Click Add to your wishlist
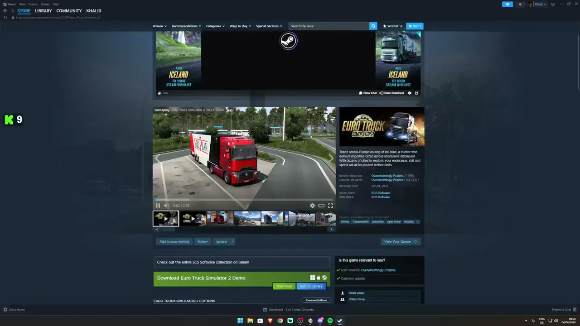Screen dimensions: 580x326 (x=174, y=241)
